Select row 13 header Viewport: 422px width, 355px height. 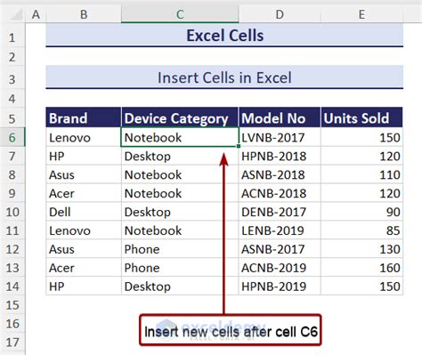[x=12, y=268]
